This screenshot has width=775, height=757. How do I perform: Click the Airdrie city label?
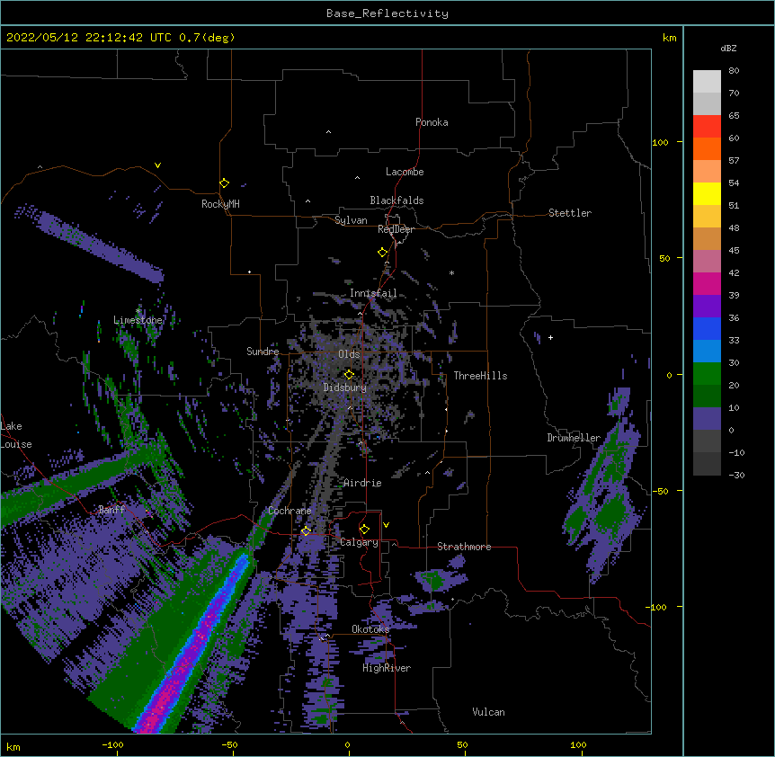[362, 483]
